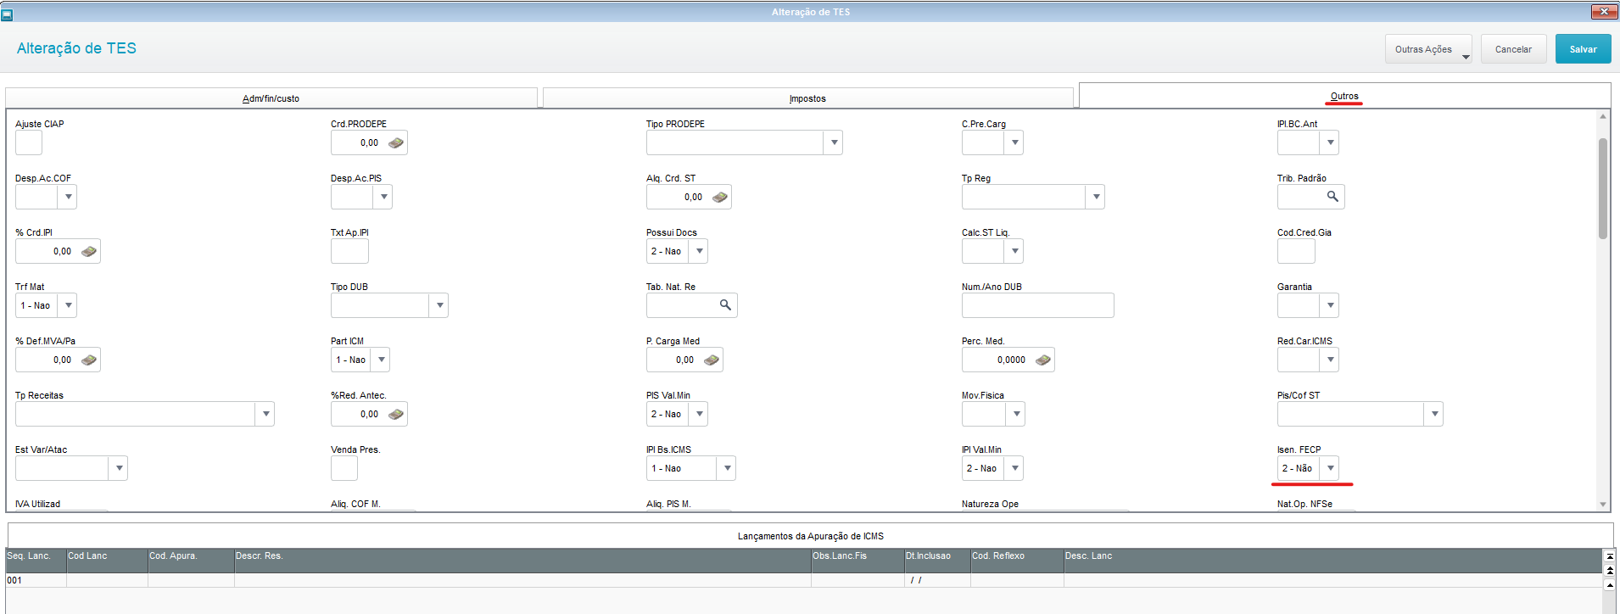Click the Perc. Med. calculator icon
The image size is (1620, 614).
pyautogui.click(x=1043, y=360)
